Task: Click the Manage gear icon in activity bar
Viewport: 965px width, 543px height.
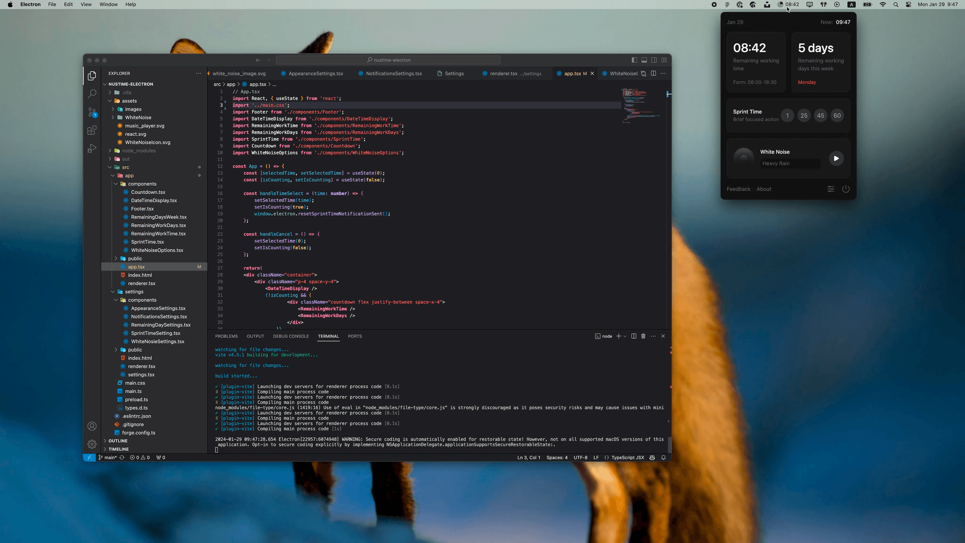Action: tap(92, 444)
